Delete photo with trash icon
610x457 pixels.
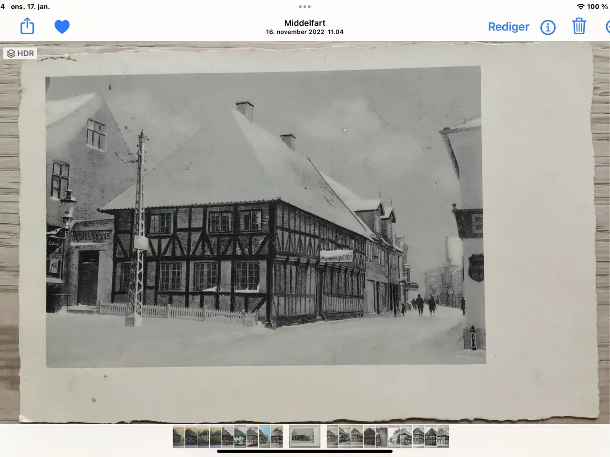coord(579,26)
